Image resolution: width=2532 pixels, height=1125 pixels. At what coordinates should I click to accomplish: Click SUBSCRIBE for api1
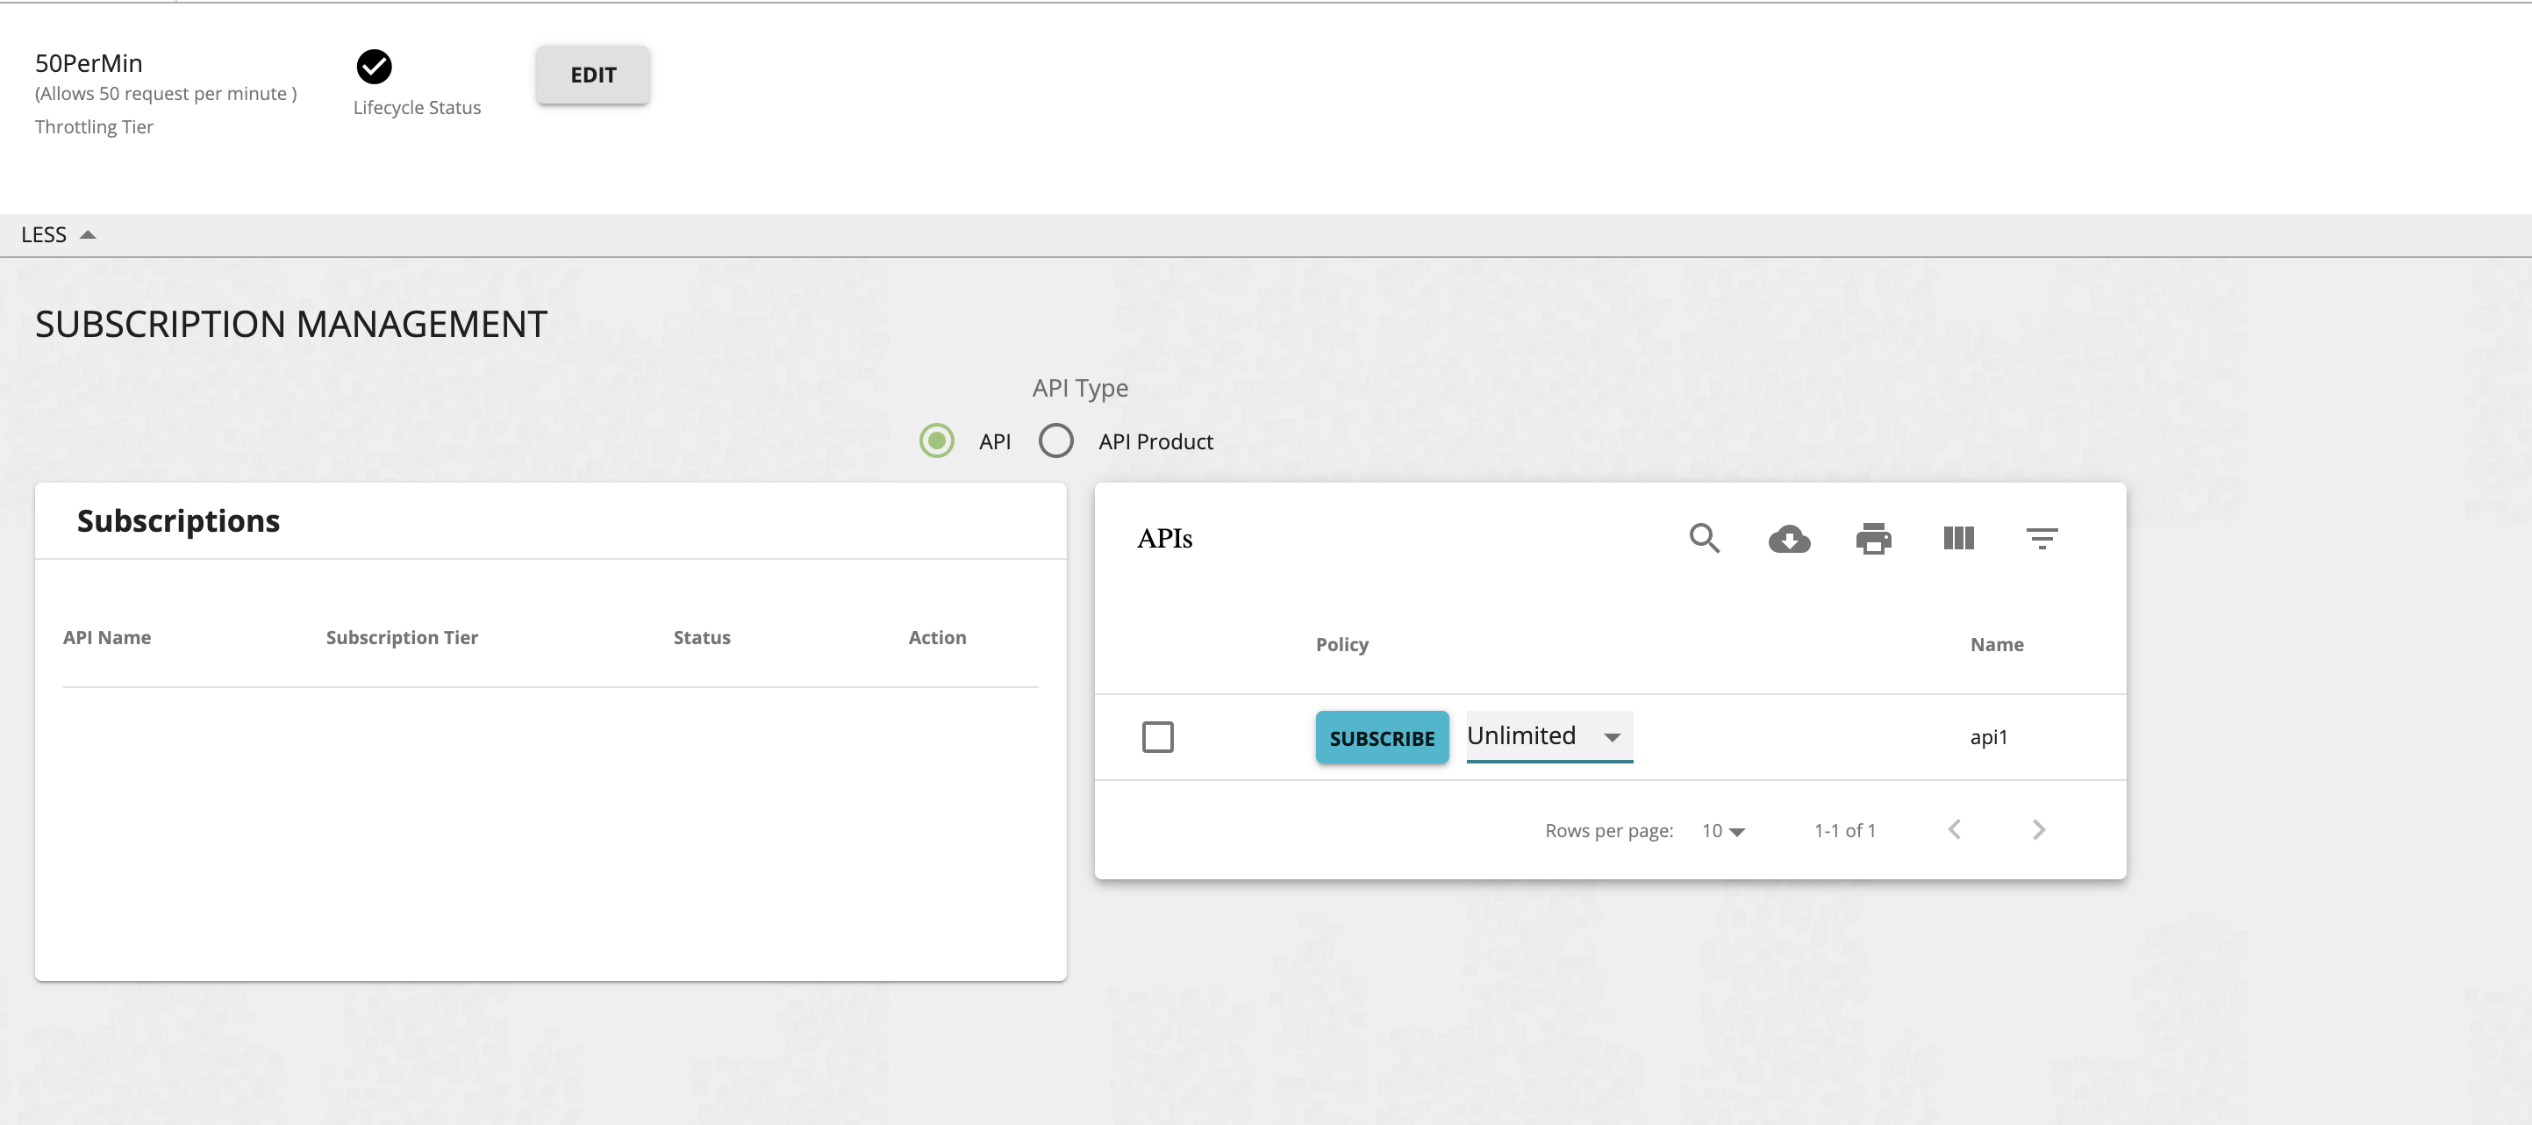[x=1382, y=736]
